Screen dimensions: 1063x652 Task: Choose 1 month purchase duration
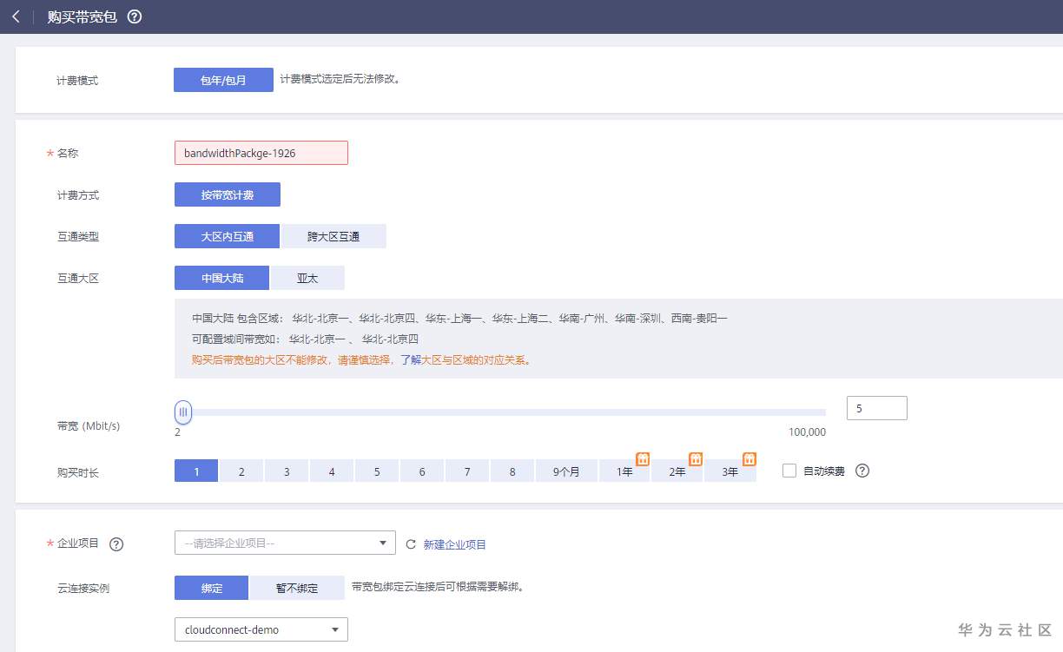point(196,471)
